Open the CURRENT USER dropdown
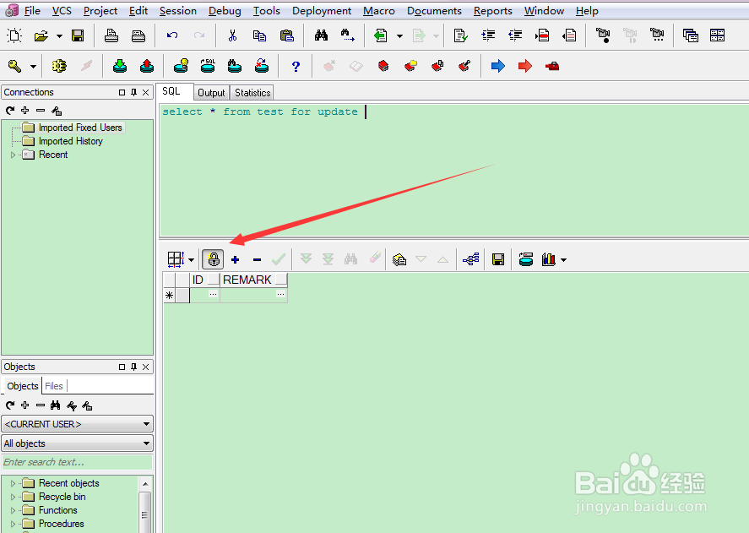The image size is (749, 533). click(x=78, y=424)
